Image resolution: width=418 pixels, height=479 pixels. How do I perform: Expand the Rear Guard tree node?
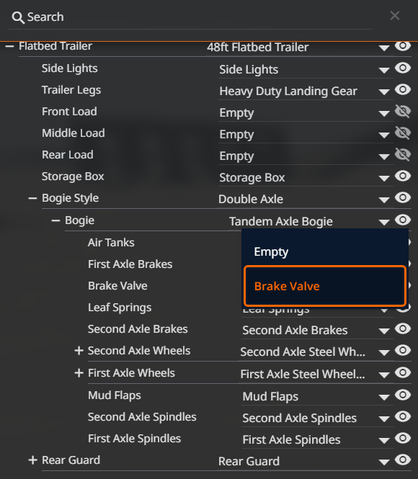click(32, 460)
